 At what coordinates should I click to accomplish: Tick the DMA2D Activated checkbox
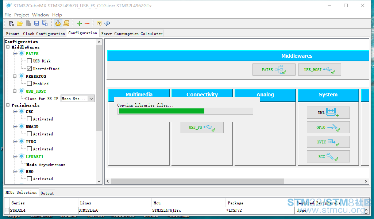coord(29,134)
